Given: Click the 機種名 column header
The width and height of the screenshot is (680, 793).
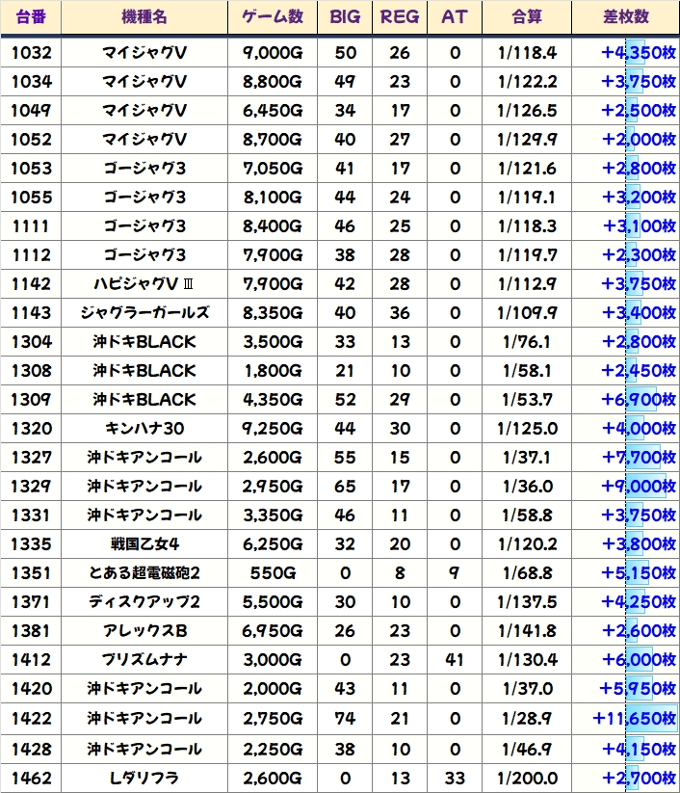Looking at the screenshot, I should click(x=144, y=18).
